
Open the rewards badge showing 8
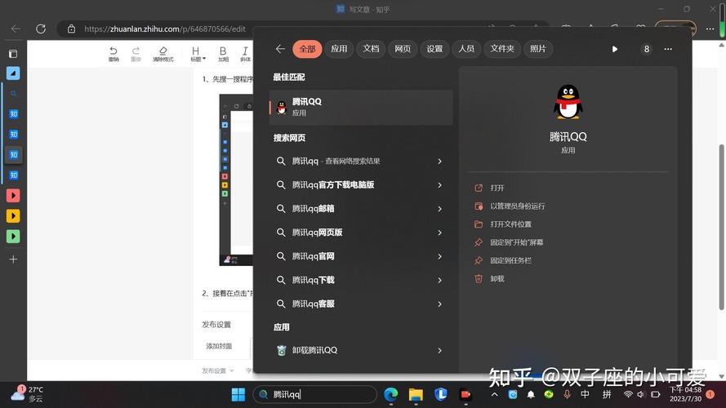(x=646, y=49)
